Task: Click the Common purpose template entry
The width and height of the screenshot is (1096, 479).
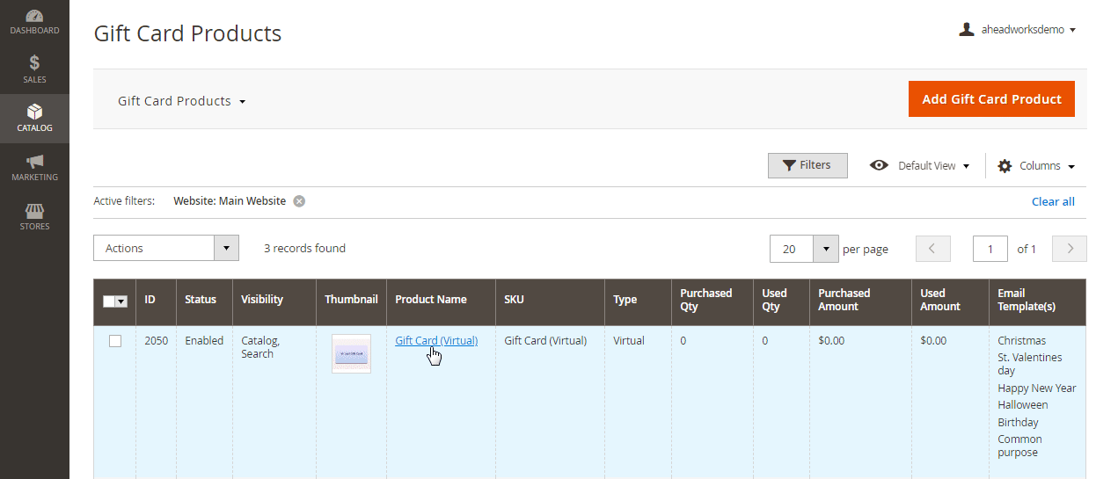Action: tap(1020, 446)
